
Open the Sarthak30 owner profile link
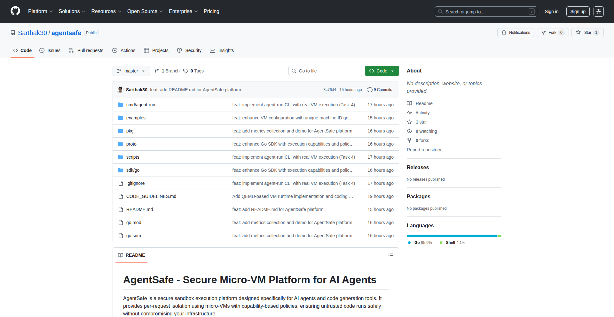pyautogui.click(x=32, y=33)
